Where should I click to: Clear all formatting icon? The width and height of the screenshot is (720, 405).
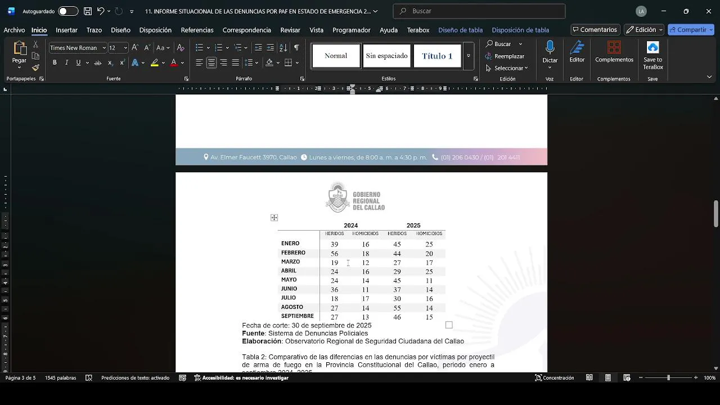(181, 48)
